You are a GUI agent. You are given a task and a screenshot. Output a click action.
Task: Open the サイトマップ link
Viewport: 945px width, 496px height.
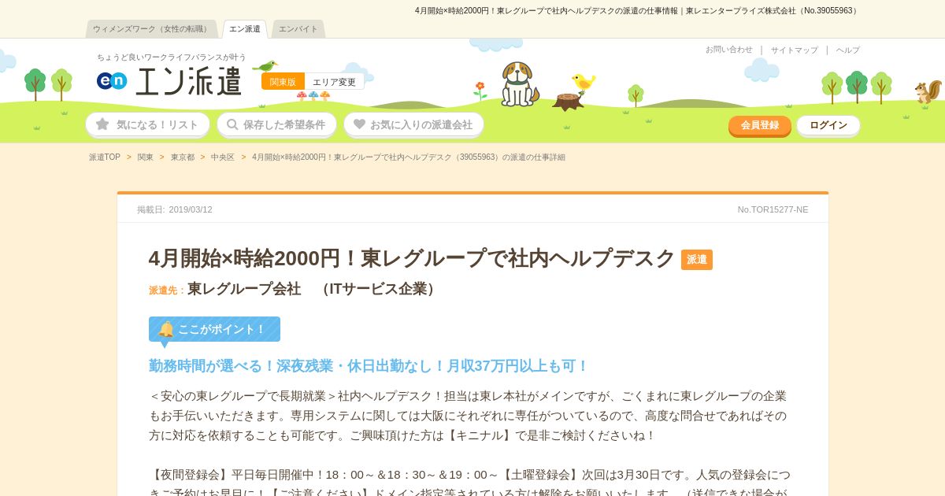tap(794, 50)
